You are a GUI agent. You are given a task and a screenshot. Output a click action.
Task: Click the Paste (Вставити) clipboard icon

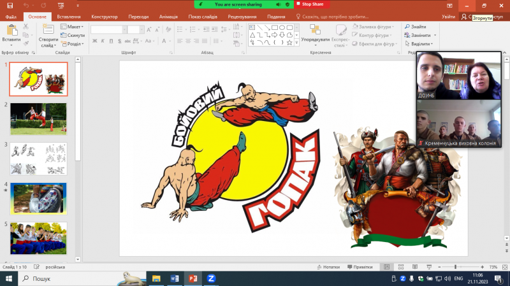11,31
